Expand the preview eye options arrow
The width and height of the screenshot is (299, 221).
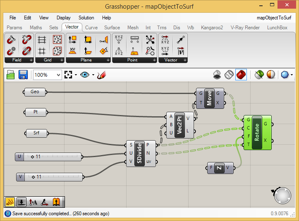(93, 75)
